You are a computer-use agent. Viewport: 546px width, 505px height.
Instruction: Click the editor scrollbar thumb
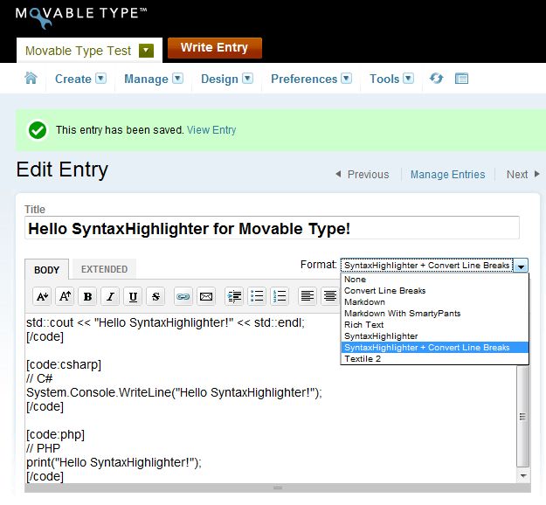[x=522, y=416]
